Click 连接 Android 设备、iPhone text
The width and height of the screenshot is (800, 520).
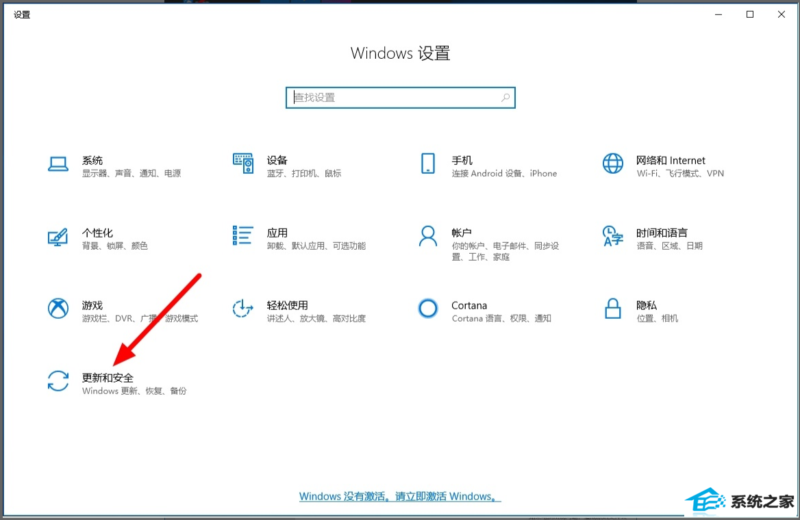(x=504, y=173)
